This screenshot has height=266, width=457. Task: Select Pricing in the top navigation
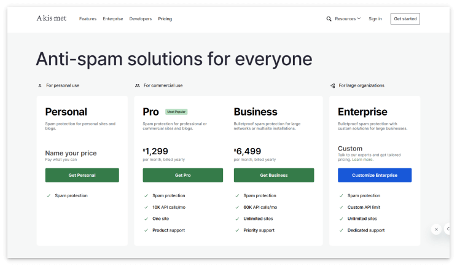coord(165,18)
